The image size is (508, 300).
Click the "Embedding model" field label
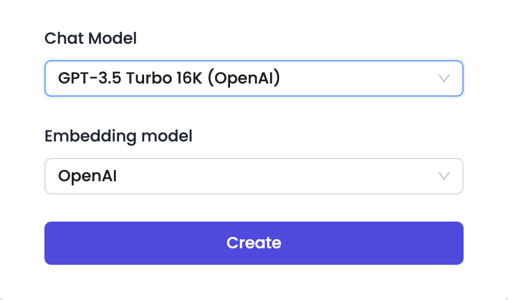click(118, 136)
